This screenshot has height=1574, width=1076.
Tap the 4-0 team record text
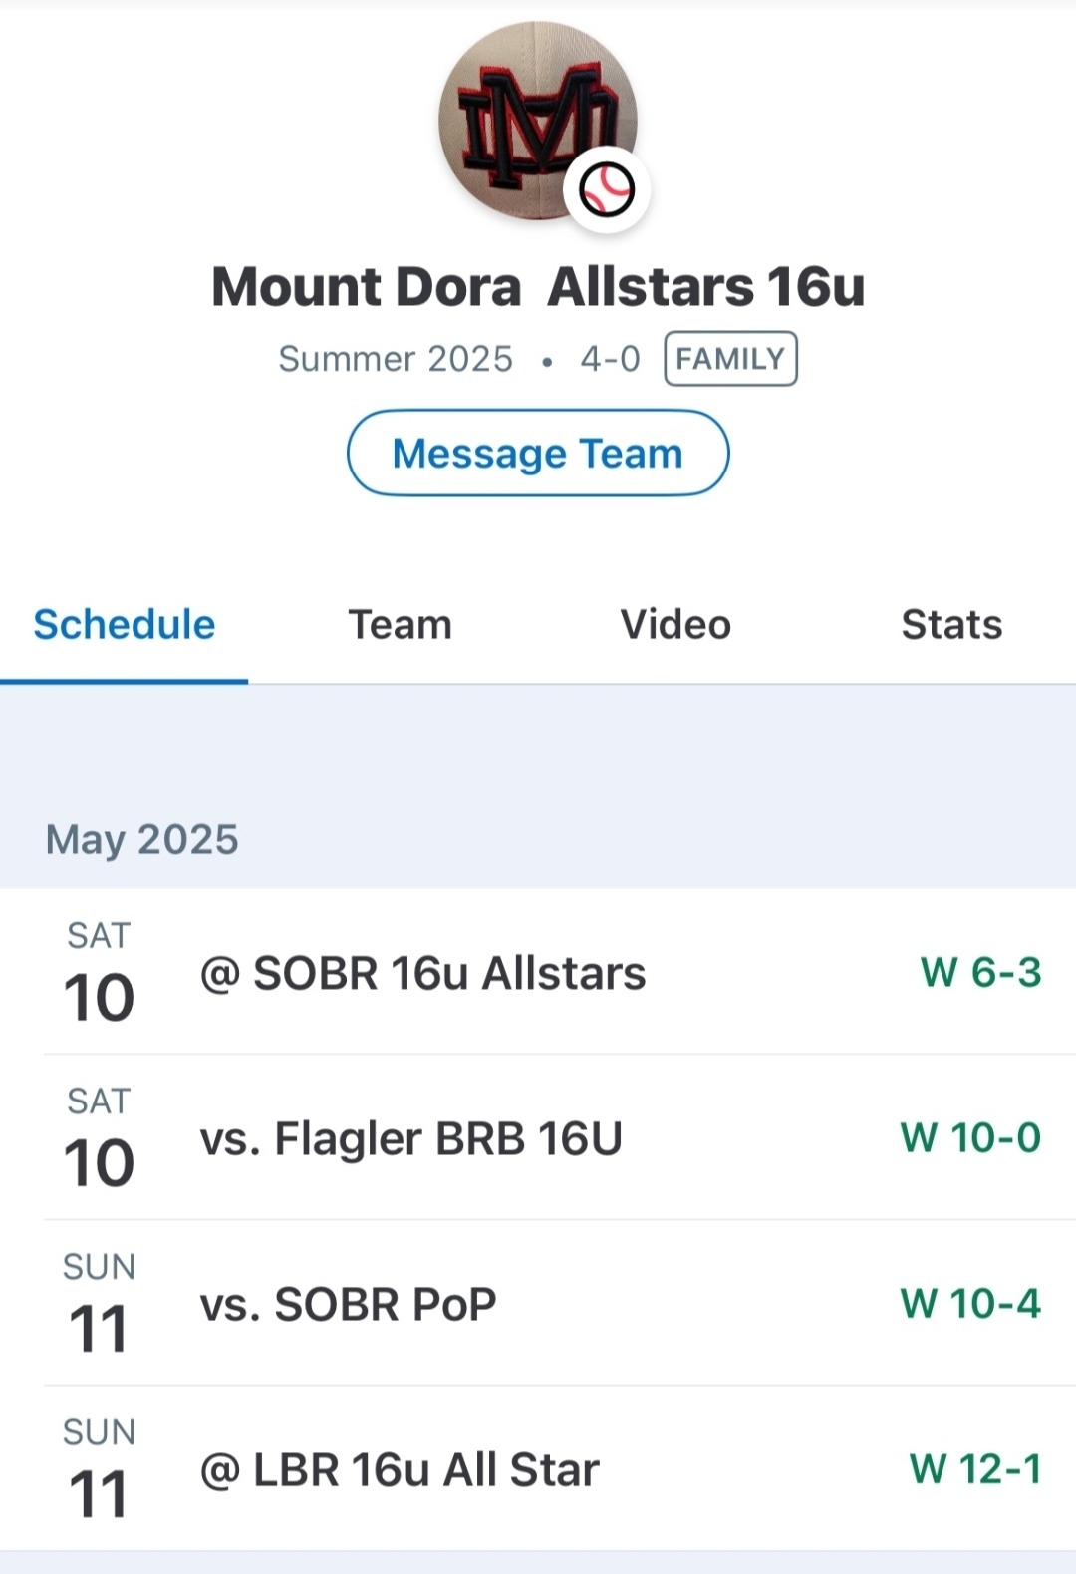(610, 359)
